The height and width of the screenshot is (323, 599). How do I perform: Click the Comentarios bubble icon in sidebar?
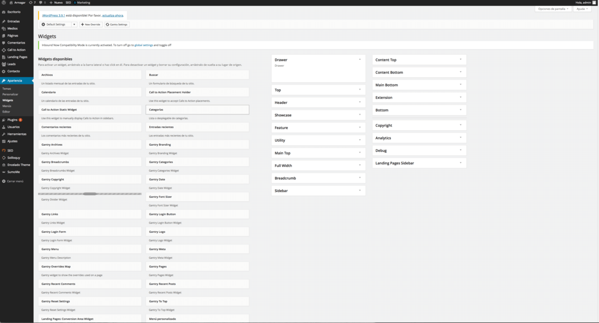click(x=3, y=43)
